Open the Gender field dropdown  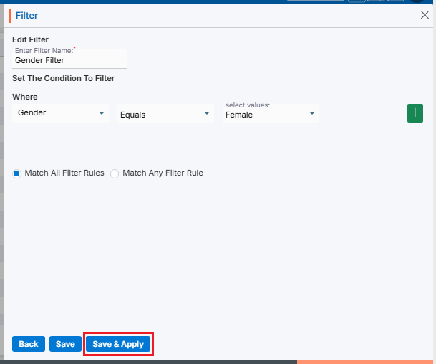[60, 113]
